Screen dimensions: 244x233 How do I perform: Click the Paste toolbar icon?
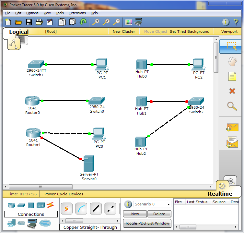tap(73, 22)
